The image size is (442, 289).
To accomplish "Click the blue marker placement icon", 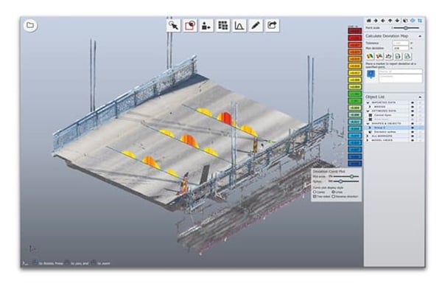I will [x=371, y=74].
